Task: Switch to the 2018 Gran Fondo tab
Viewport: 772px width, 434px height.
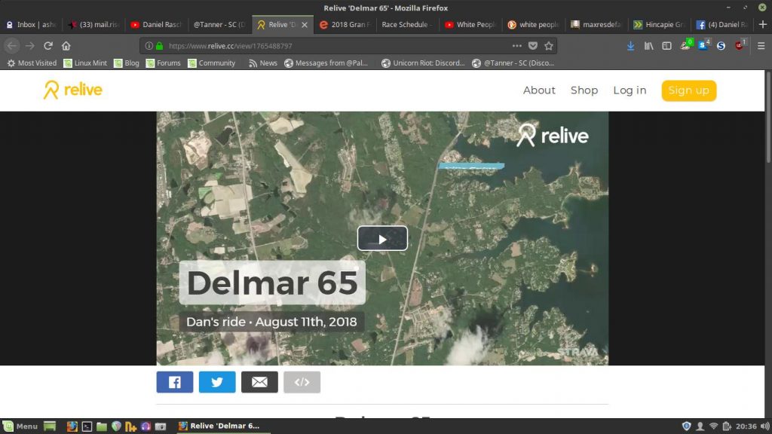Action: 344,24
